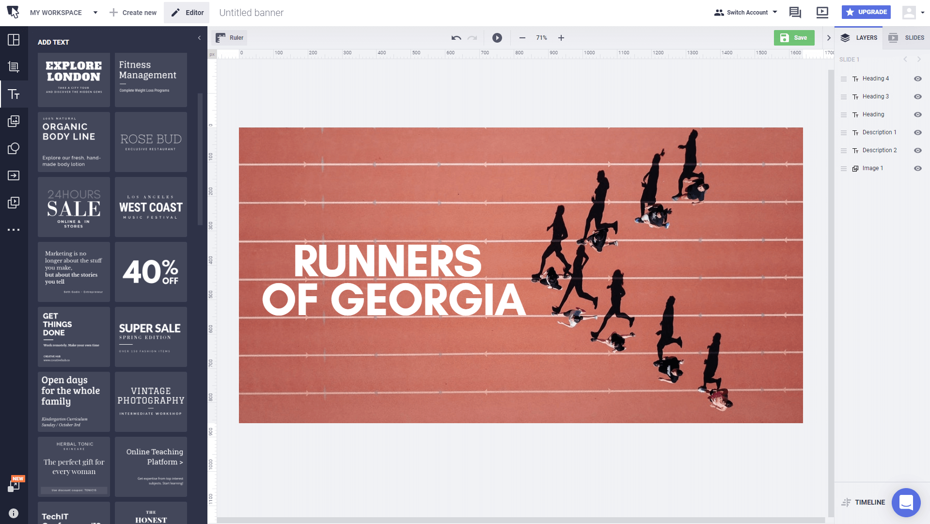
Task: Add the Online Teaching Platform text preset
Action: (151, 467)
